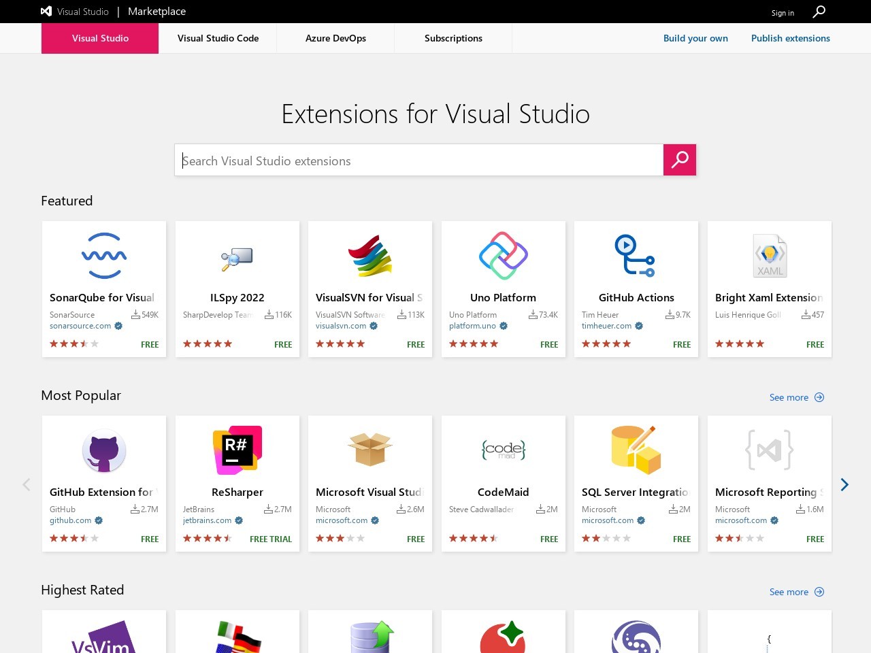
Task: Click the download count icon on ReSharper card
Action: pyautogui.click(x=268, y=509)
